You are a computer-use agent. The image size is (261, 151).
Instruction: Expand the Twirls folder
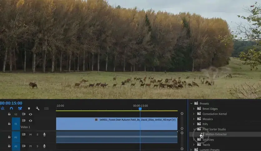click(194, 145)
